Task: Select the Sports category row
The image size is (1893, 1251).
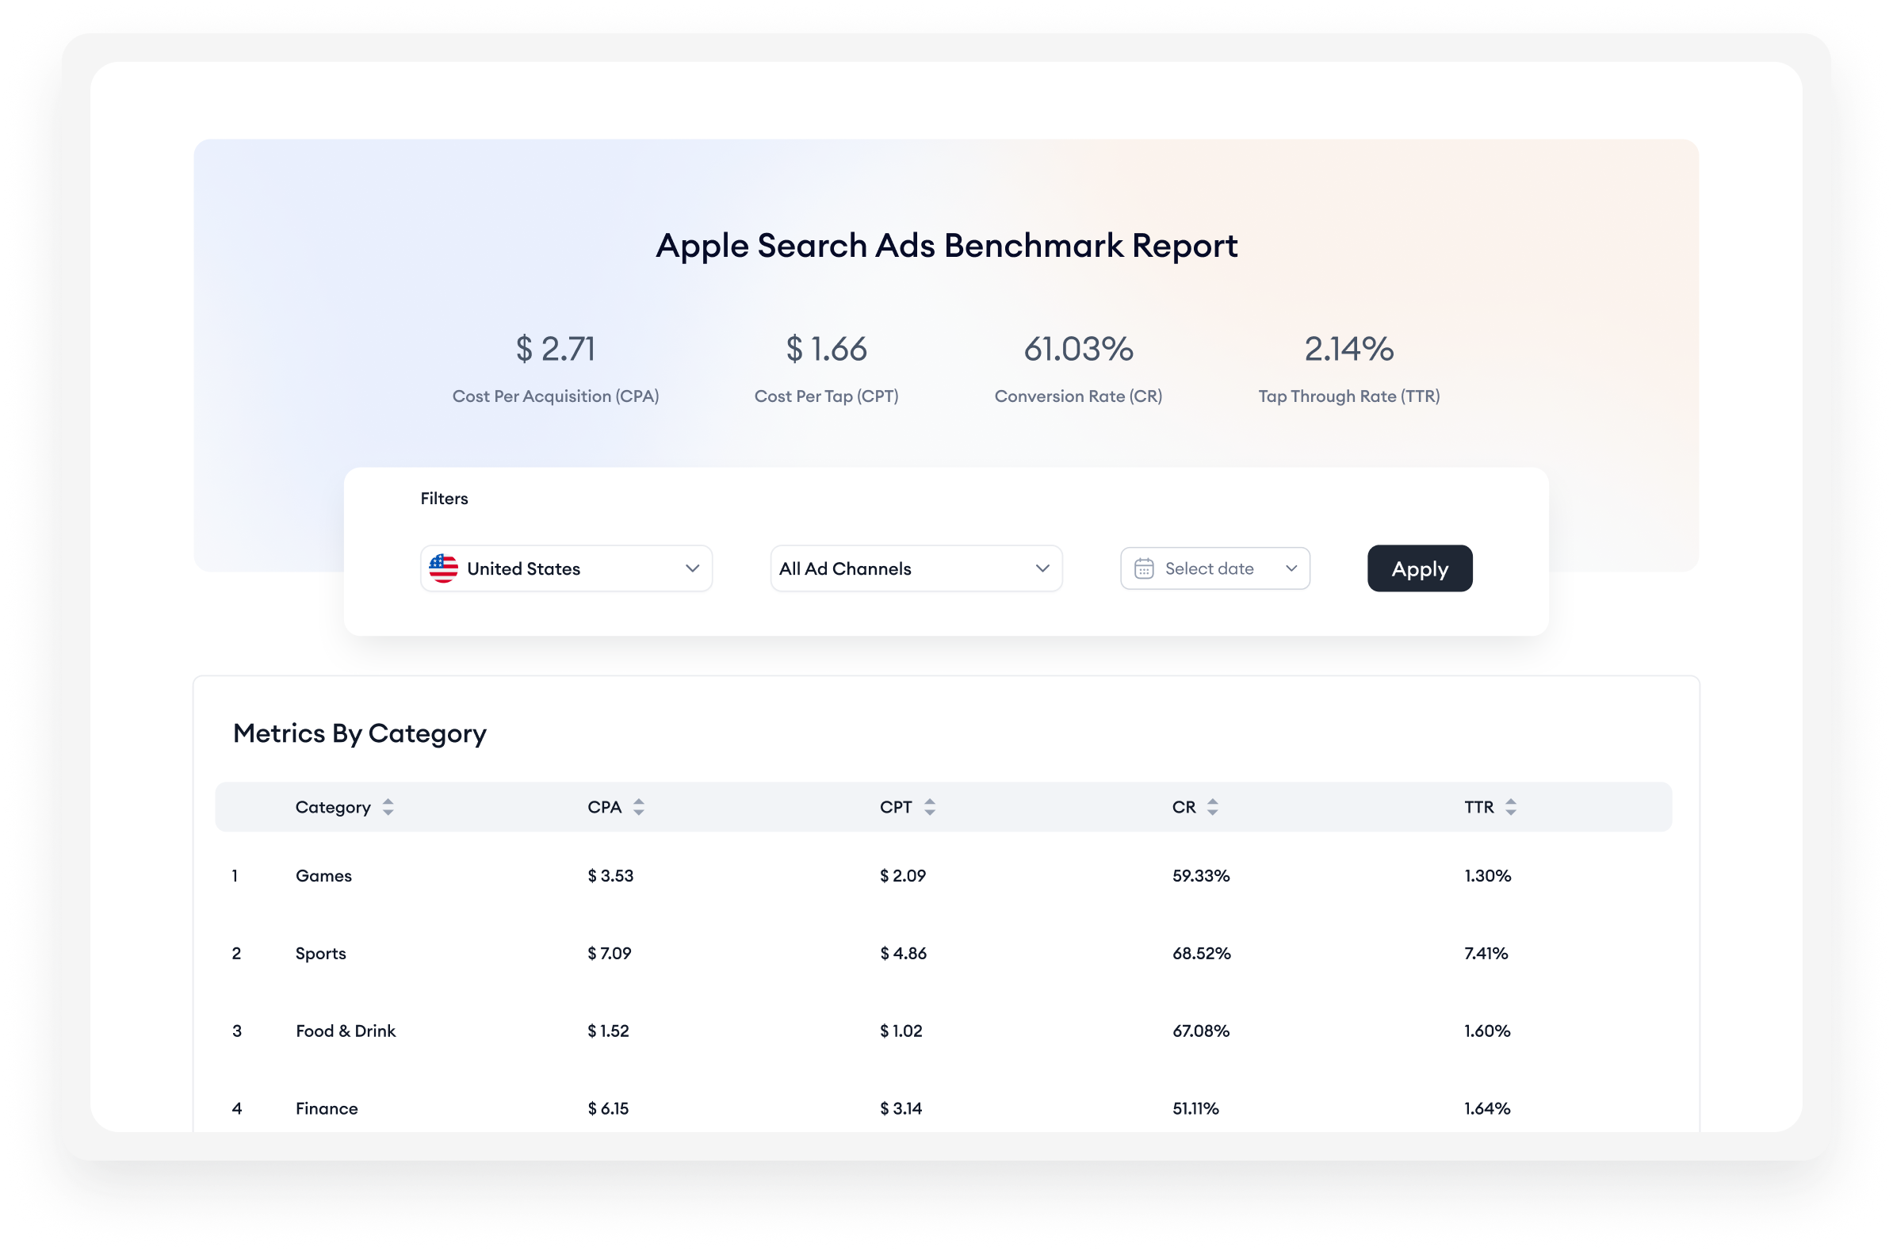Action: [943, 953]
